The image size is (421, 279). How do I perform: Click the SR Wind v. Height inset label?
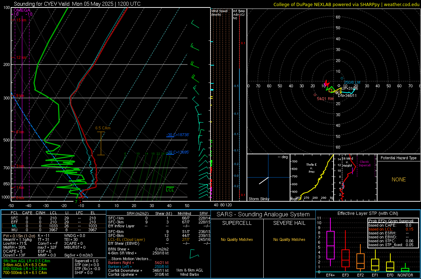point(347,162)
